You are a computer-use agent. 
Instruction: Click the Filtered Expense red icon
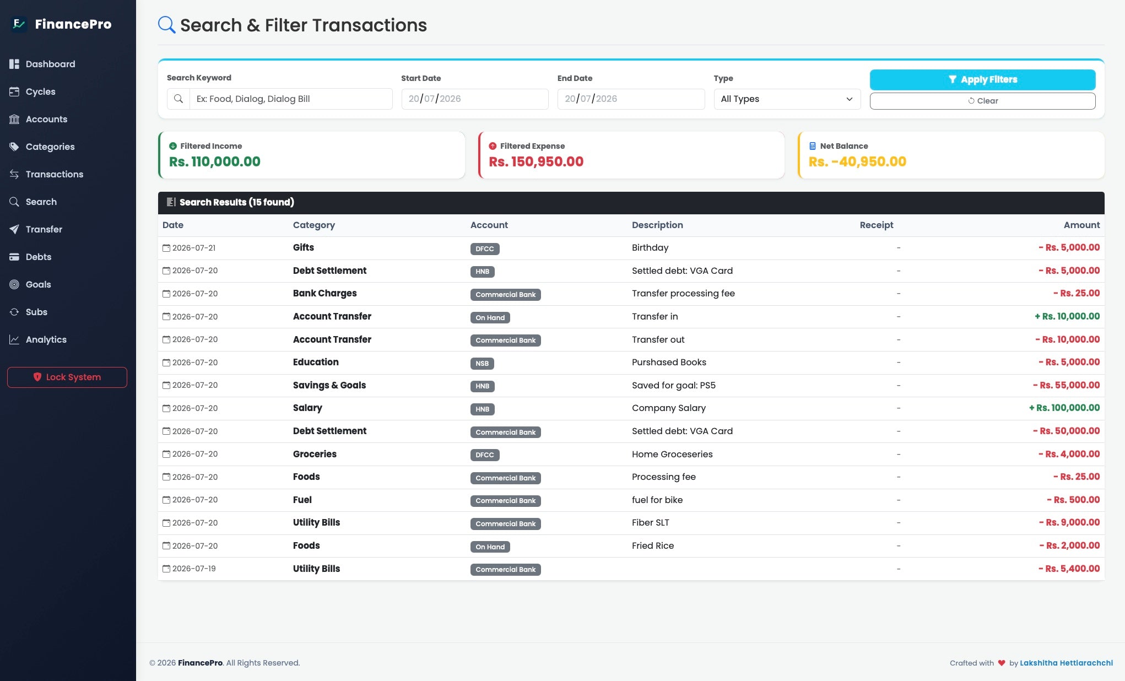click(x=493, y=146)
